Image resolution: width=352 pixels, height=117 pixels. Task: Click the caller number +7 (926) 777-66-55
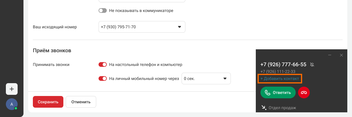(x=283, y=64)
